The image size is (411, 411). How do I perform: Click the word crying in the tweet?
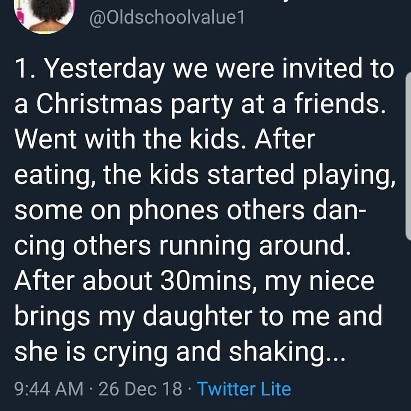(130, 353)
